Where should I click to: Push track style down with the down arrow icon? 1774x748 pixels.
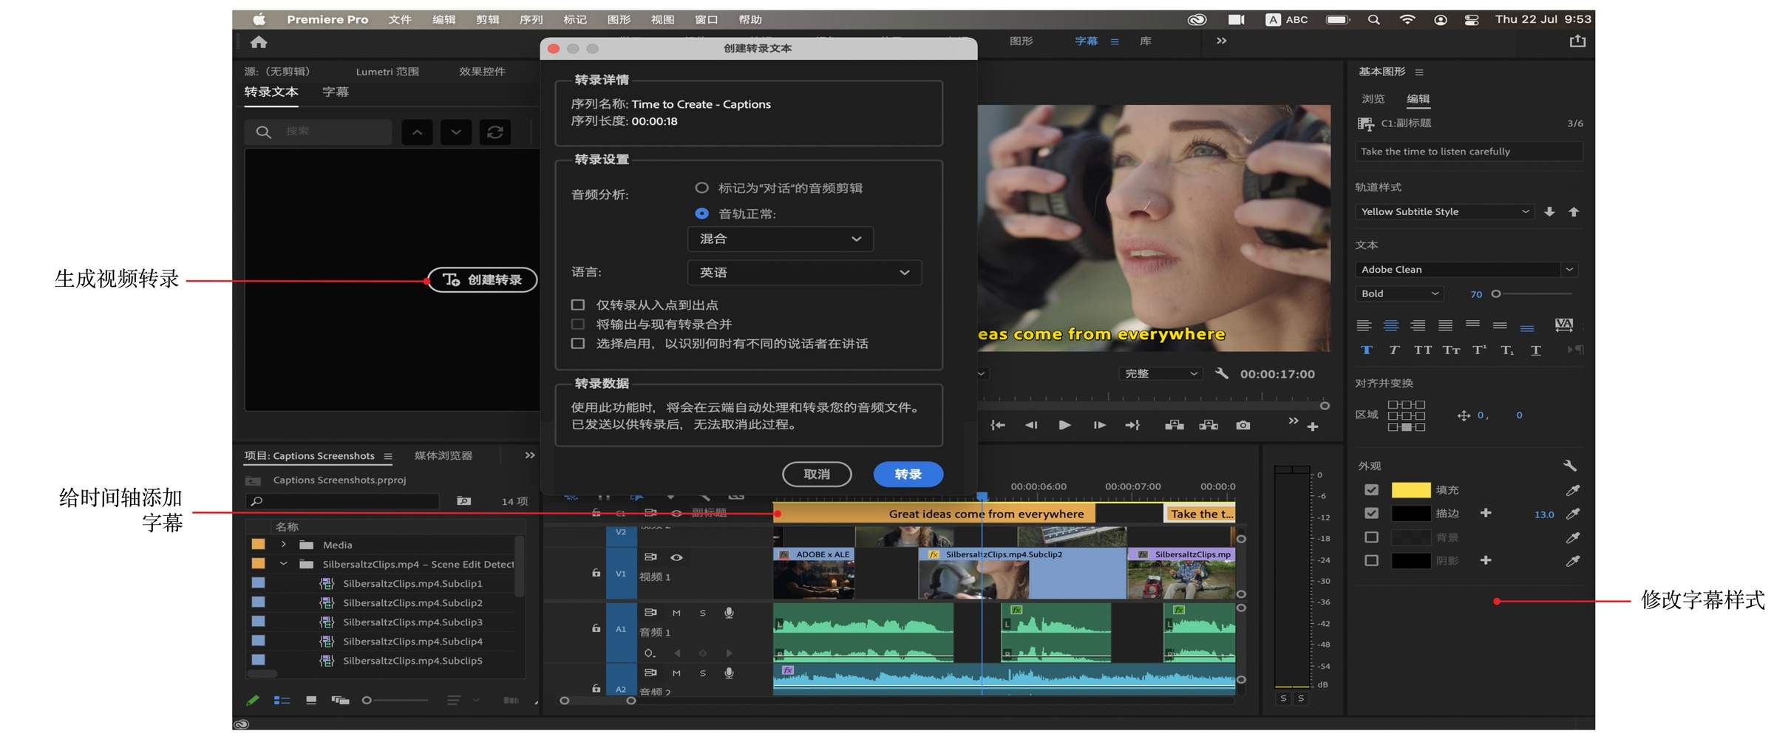[x=1549, y=212]
